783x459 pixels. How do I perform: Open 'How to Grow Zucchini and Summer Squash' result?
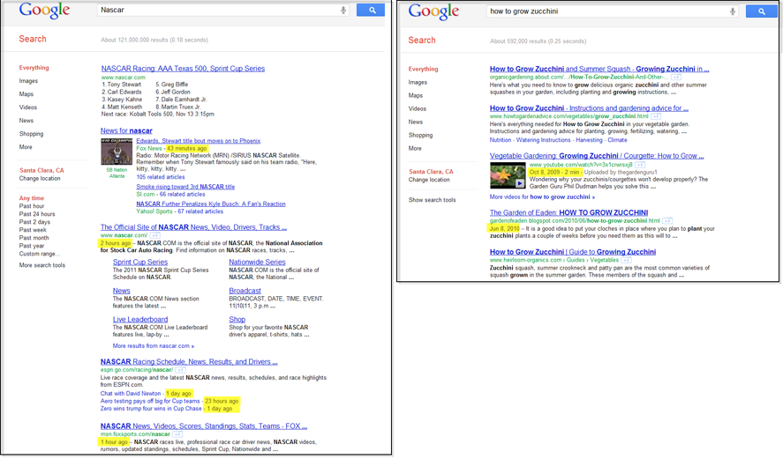click(599, 70)
